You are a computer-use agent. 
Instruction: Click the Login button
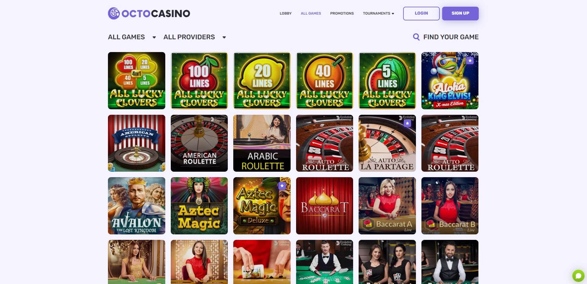[x=421, y=13]
